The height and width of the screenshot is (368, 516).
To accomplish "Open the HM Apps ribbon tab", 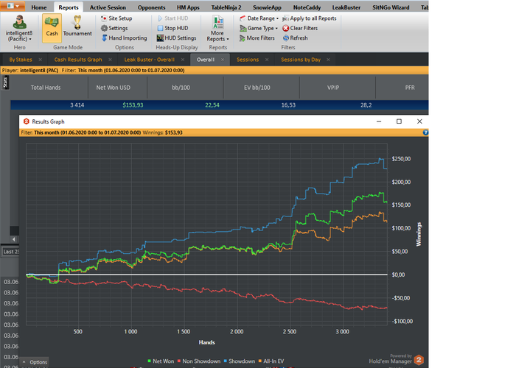I will pos(188,7).
